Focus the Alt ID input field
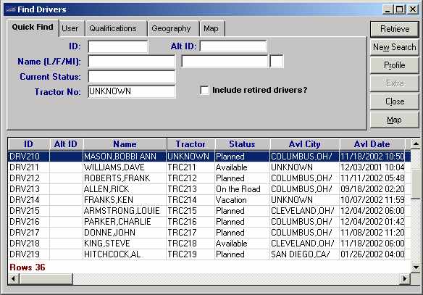The image size is (423, 295). click(233, 46)
